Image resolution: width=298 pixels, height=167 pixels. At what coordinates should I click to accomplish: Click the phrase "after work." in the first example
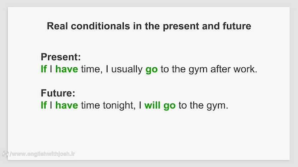point(234,69)
